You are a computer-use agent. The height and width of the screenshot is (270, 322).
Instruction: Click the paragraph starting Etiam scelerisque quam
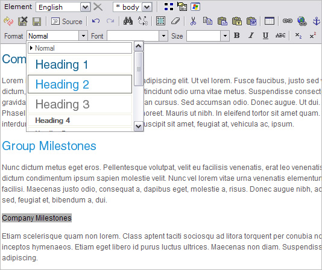162,247
